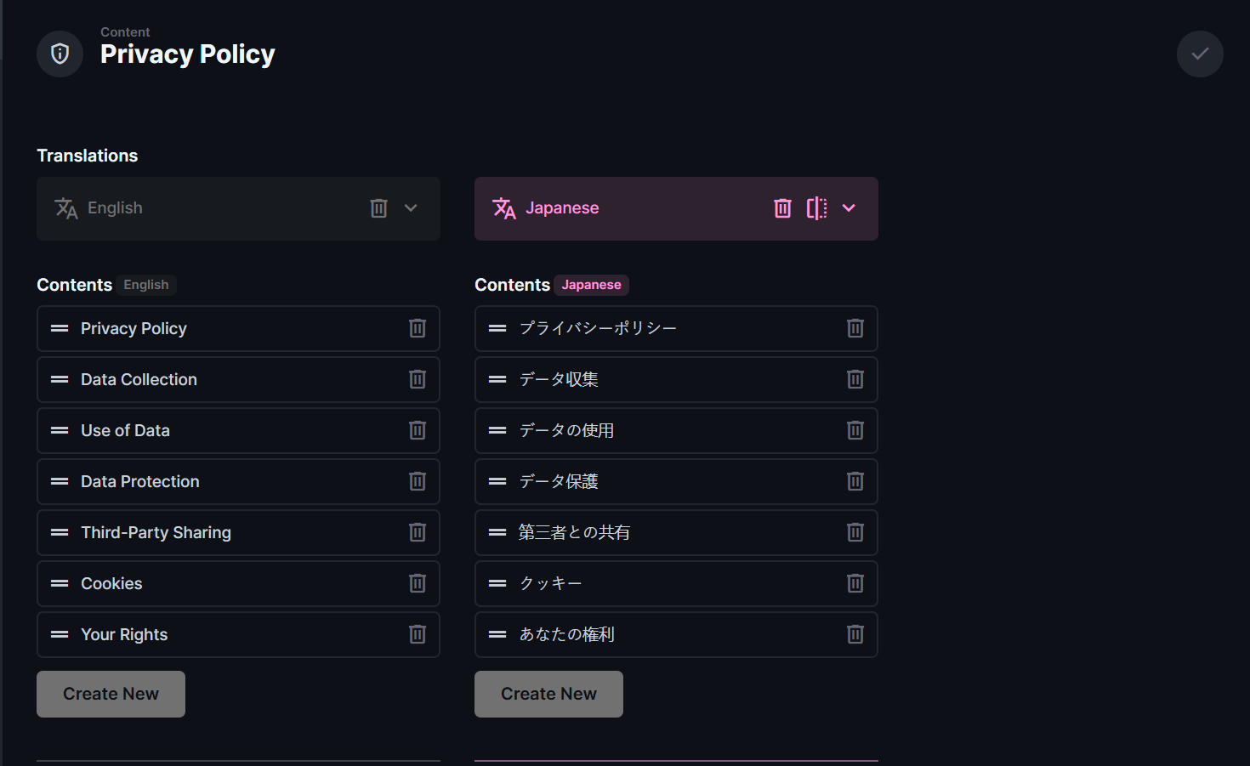Create New content under the English list
1250x766 pixels.
tap(111, 694)
